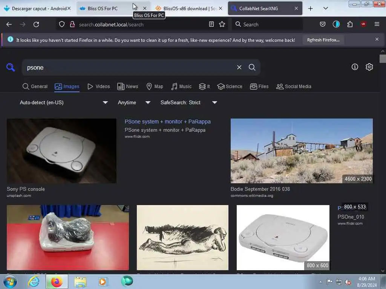386x289 pixels.
Task: Dismiss the Firefox refresh notification bar
Action: click(377, 39)
